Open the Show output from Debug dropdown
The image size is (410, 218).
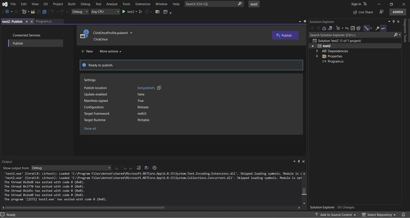click(71, 168)
